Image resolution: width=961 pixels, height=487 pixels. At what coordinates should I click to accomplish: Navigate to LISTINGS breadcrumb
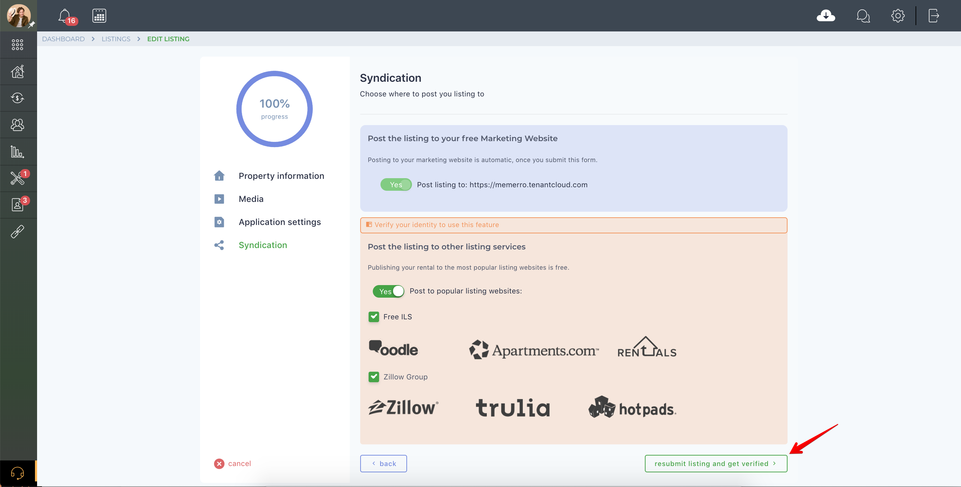tap(116, 39)
